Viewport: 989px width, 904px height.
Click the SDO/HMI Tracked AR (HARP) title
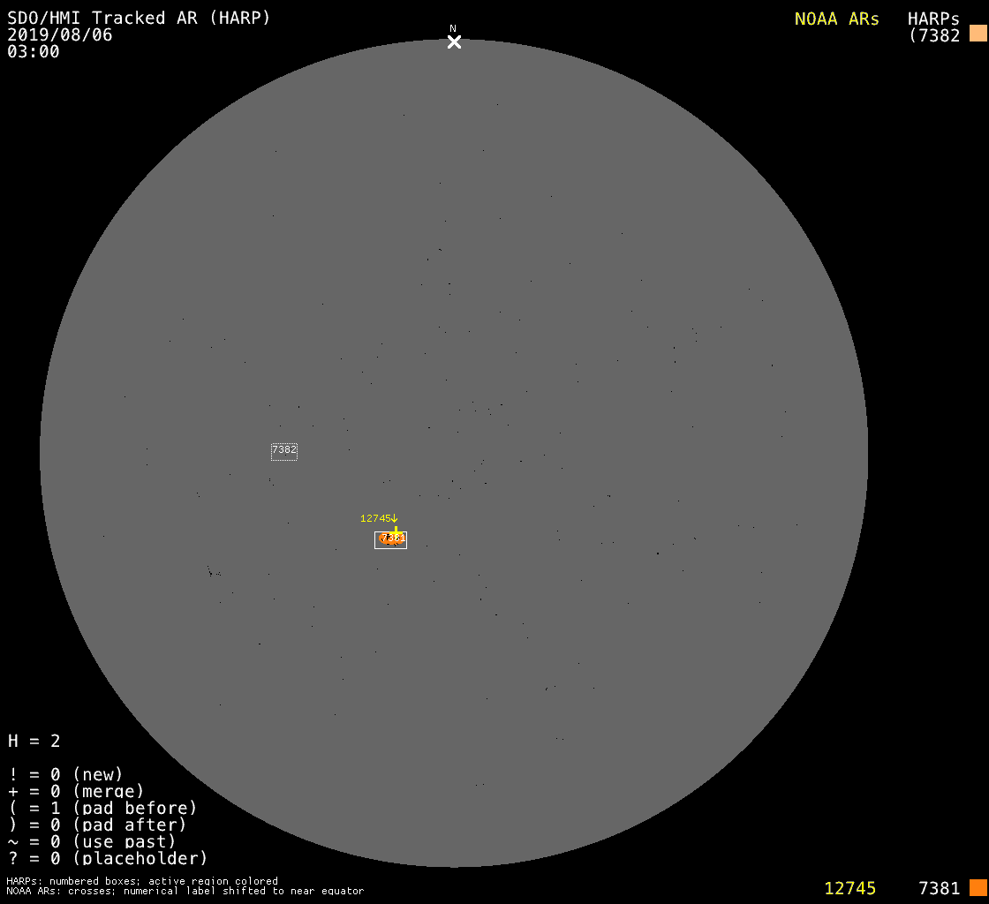coord(139,18)
